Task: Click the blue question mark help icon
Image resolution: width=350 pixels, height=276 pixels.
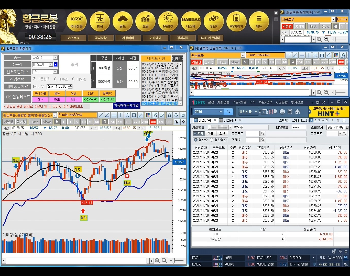Action: (56, 64)
